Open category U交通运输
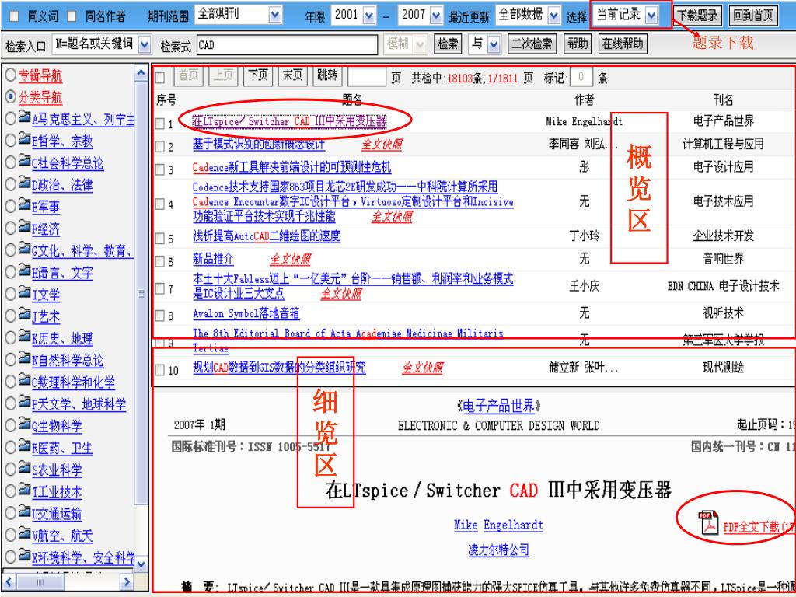The height and width of the screenshot is (597, 796). [56, 514]
